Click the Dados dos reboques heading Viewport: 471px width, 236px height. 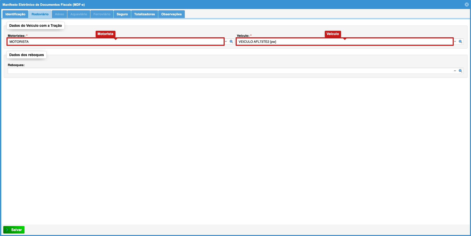27,55
